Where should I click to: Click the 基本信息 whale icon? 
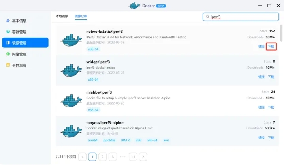8,21
